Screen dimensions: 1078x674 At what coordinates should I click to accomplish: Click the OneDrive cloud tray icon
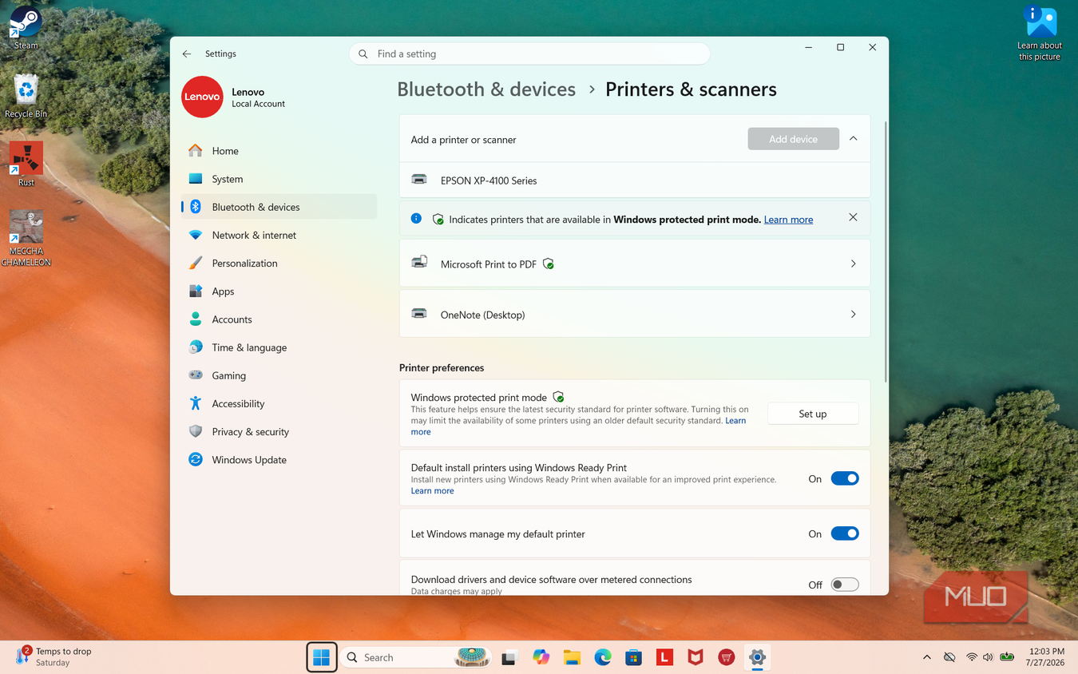tap(949, 657)
